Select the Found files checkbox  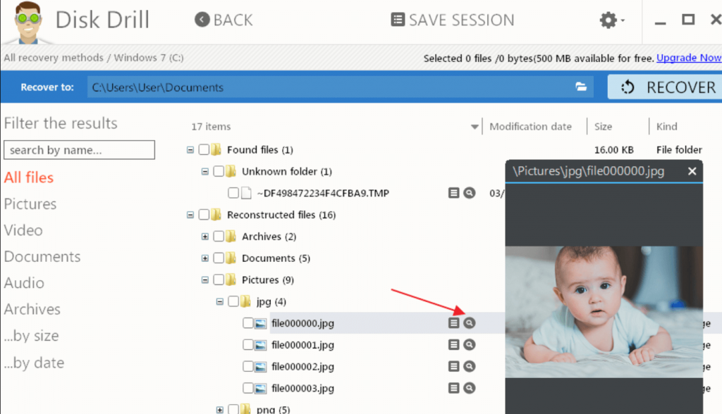tap(204, 149)
